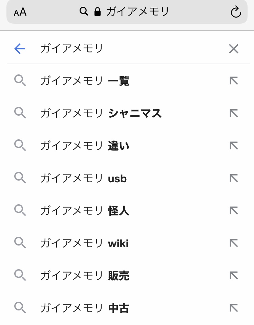The width and height of the screenshot is (254, 325).
Task: Tap fill-in arrow for シャニマス suggestion
Action: [234, 113]
